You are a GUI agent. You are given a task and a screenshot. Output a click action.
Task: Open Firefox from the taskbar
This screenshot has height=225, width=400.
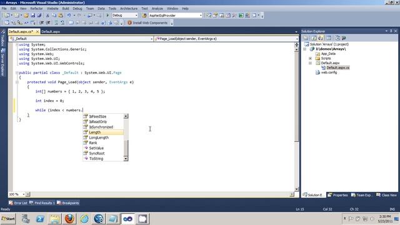pyautogui.click(x=69, y=219)
